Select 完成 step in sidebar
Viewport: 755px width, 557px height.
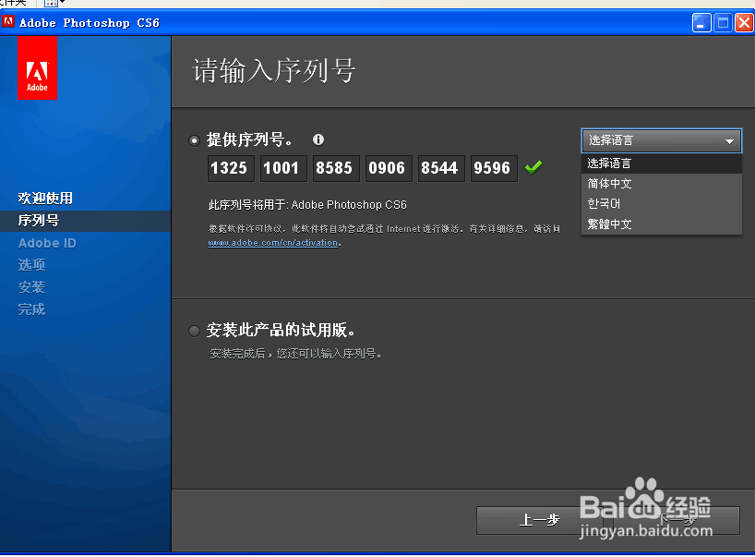[31, 309]
